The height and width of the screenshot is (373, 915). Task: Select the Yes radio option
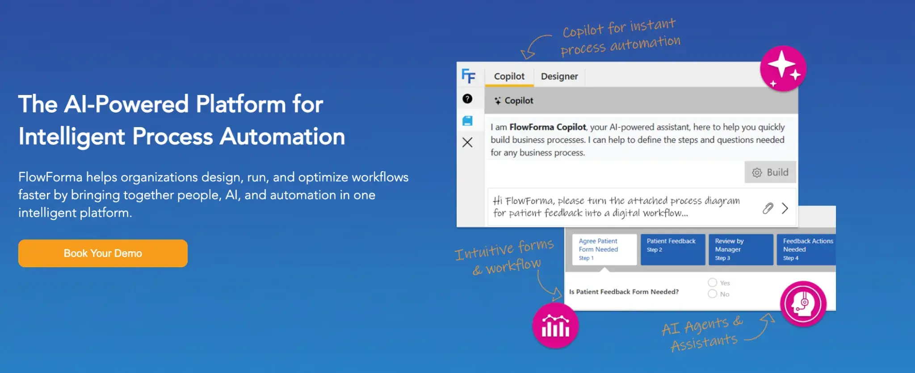click(713, 282)
